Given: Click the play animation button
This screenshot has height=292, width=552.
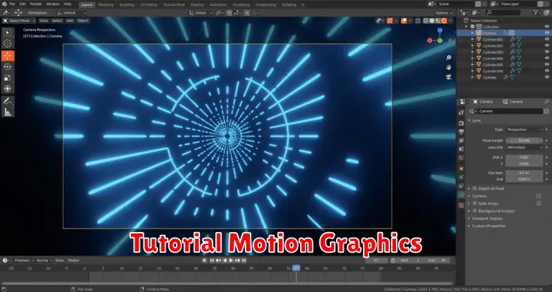Looking at the screenshot, I should coord(231,260).
